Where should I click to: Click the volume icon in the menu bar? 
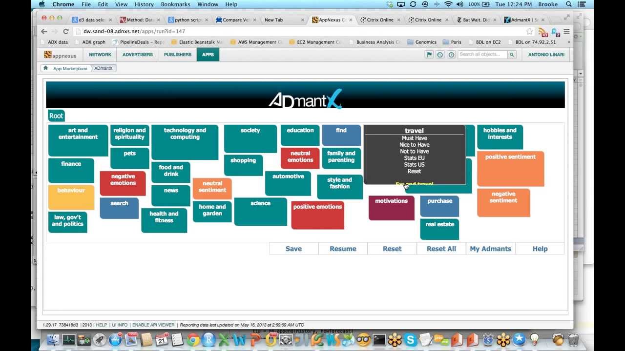460,4
